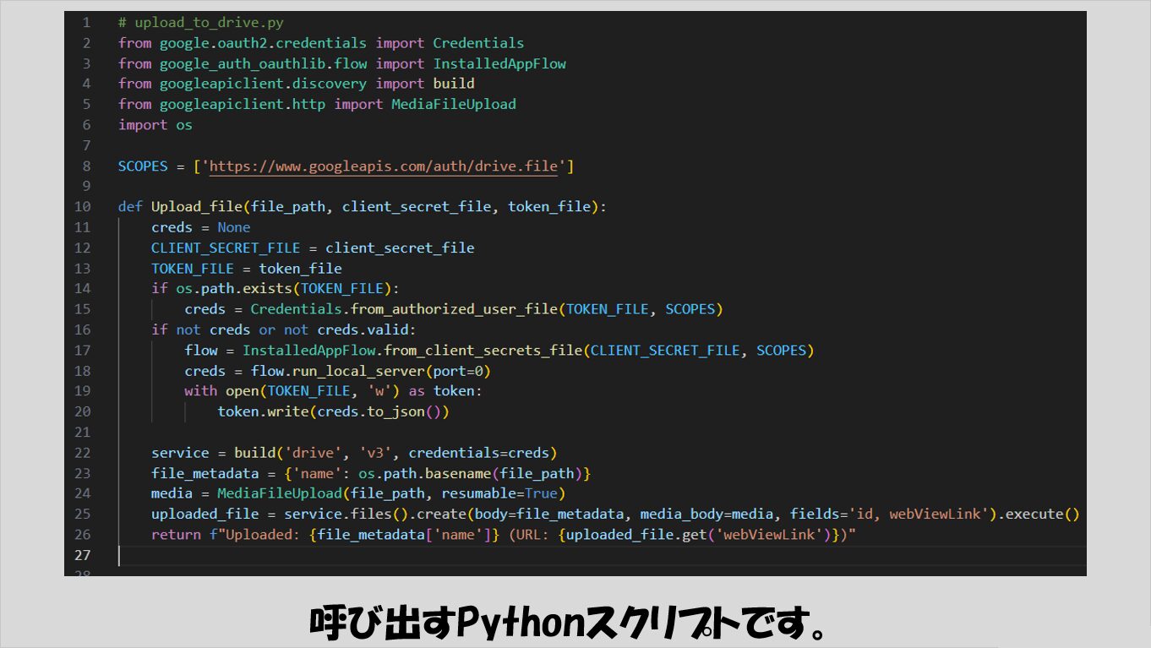1151x648 pixels.
Task: Click 'creds = None' on line 11
Action: click(200, 227)
